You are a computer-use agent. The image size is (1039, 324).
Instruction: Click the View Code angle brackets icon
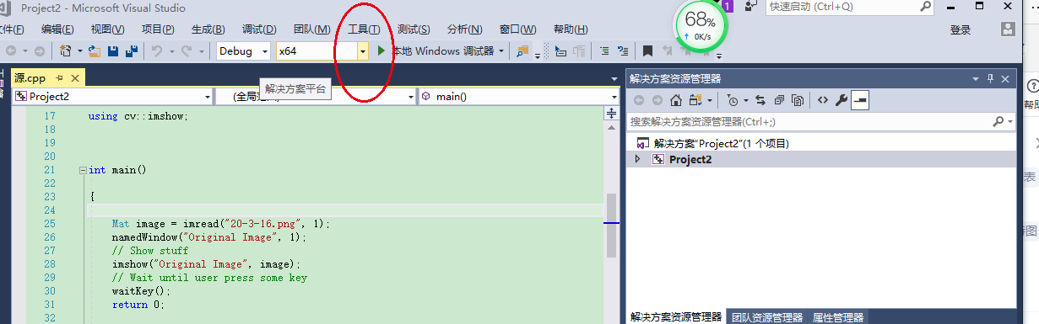click(823, 100)
